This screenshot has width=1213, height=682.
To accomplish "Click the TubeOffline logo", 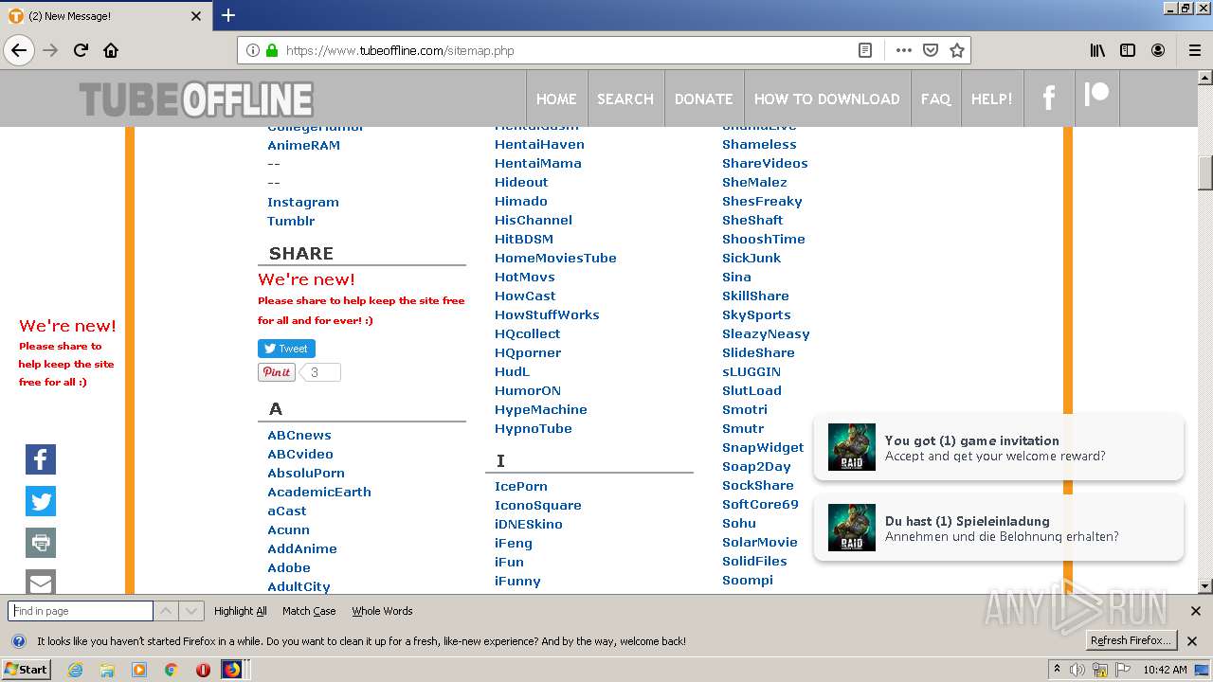I will pyautogui.click(x=196, y=99).
